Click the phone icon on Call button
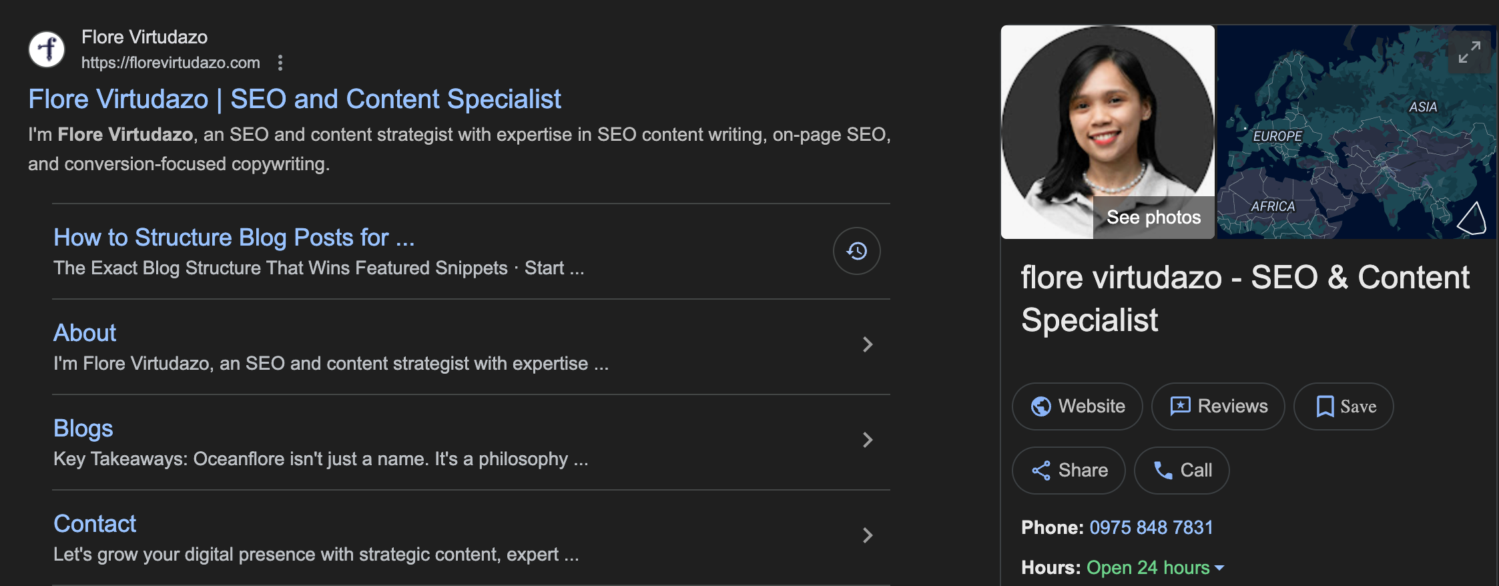 [x=1163, y=471]
